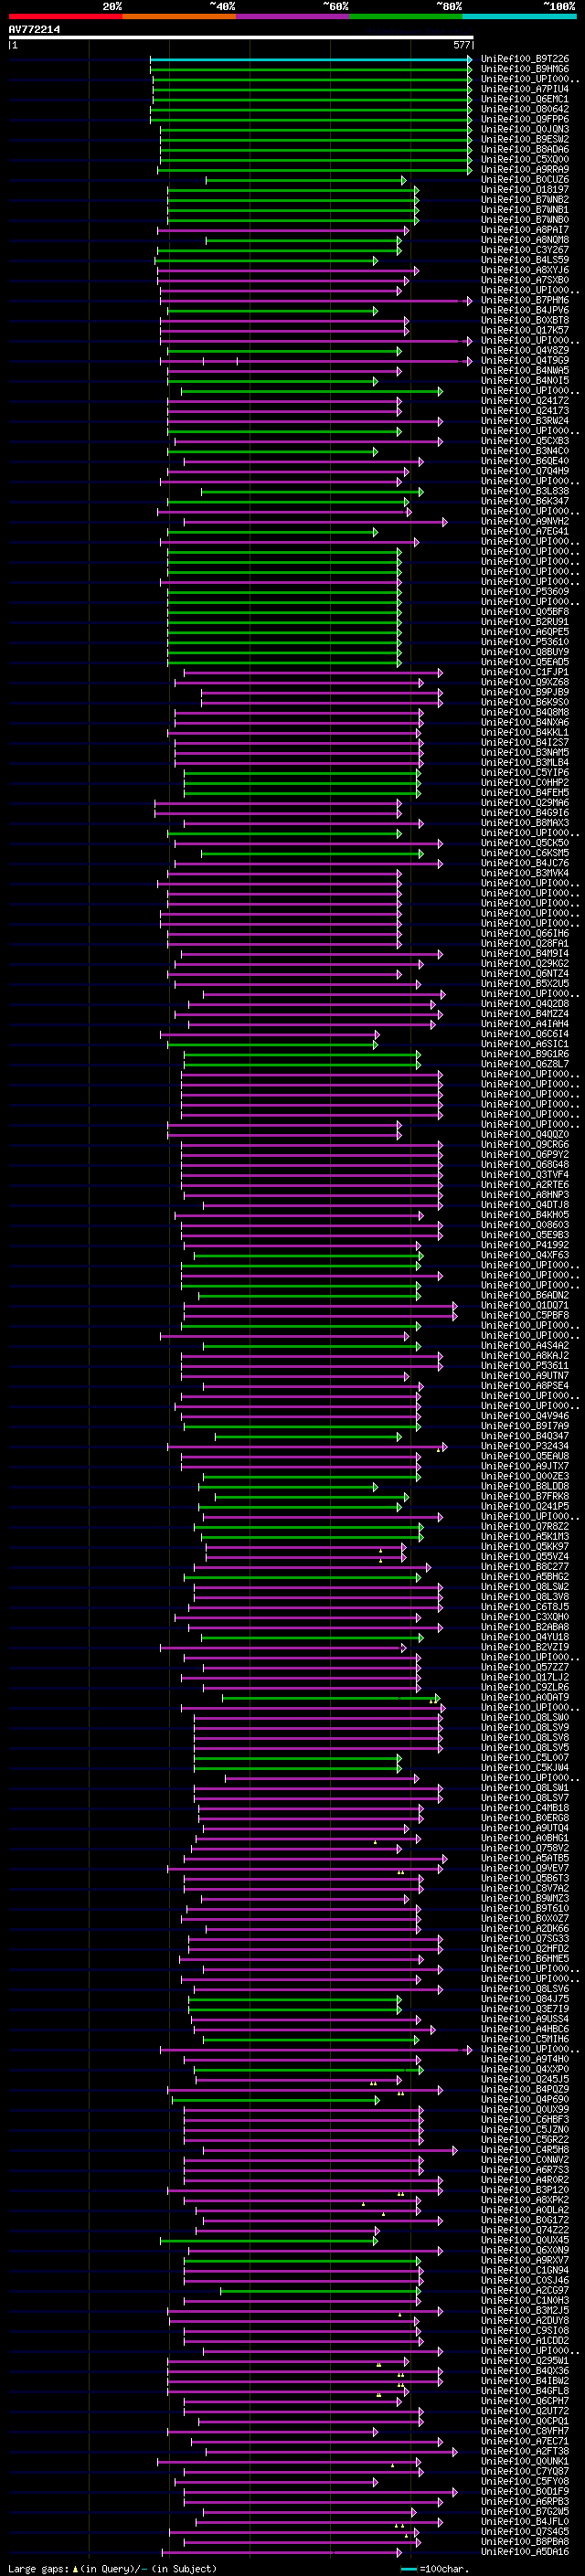Screen dimensions: 585x2576
Task: Select hit UniRef100_C3Y267
Action: pos(525,250)
